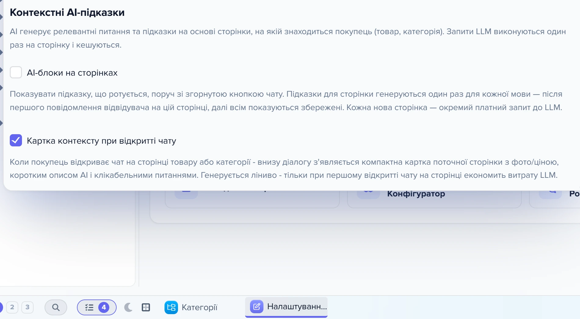Click the Конфігуратор card in background

[x=434, y=199]
